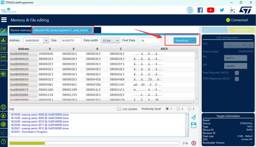Switch to MicoAir743_ArduCopter4.5.1_with_bl.hex tab
This screenshot has height=147, width=256.
click(x=61, y=30)
